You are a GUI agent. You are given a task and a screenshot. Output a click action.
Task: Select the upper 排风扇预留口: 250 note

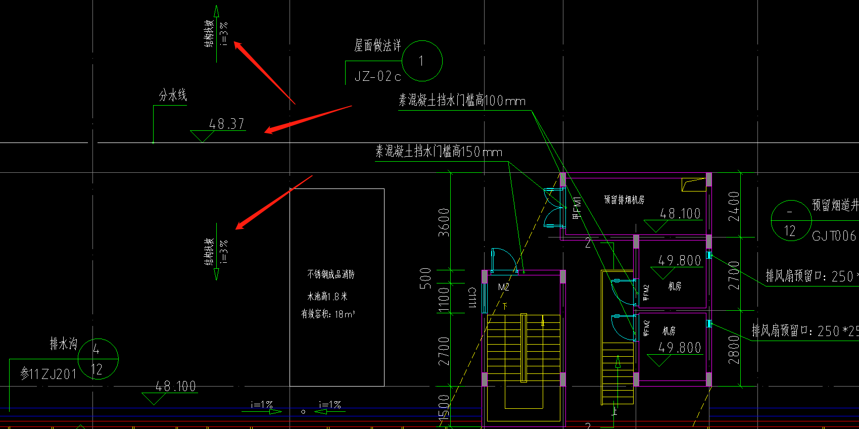point(812,276)
